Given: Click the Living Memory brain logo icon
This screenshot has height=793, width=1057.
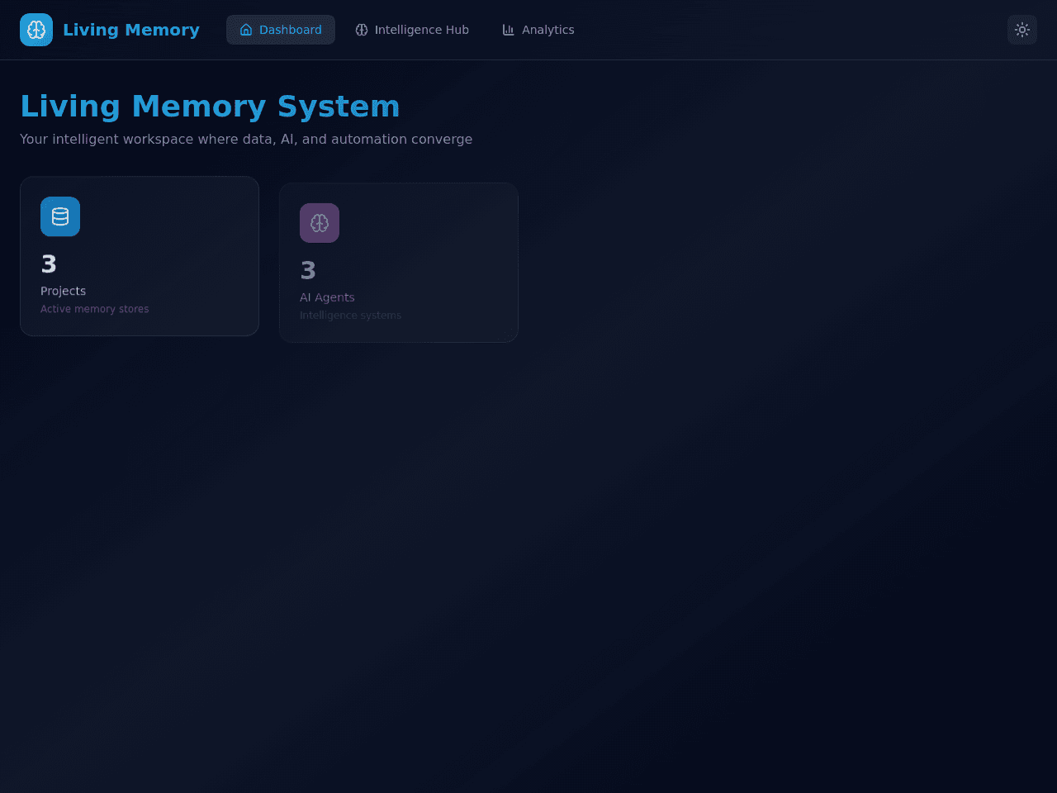Looking at the screenshot, I should [36, 30].
